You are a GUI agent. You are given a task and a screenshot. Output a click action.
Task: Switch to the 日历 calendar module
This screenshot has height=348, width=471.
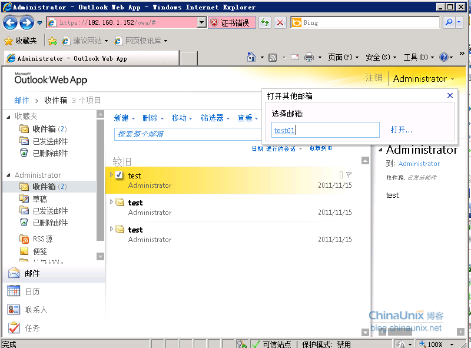pos(54,291)
